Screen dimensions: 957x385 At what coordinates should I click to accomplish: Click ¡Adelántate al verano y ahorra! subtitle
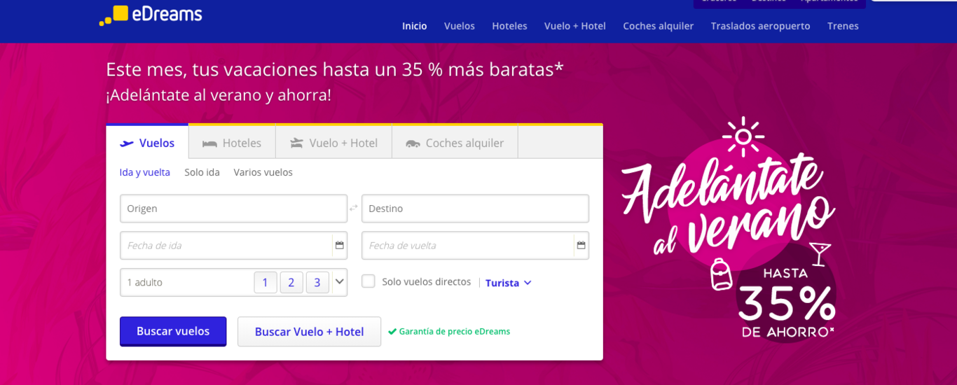coord(219,95)
